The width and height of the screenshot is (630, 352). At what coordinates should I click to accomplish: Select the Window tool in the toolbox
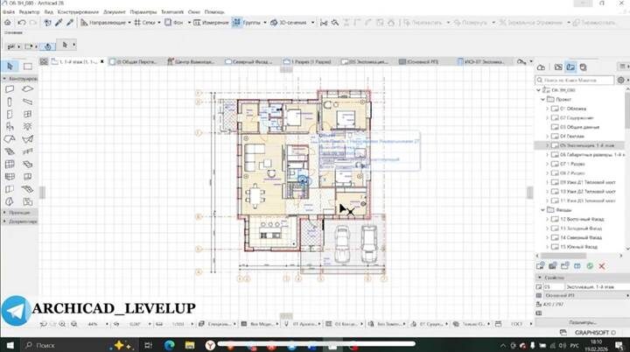[27, 114]
